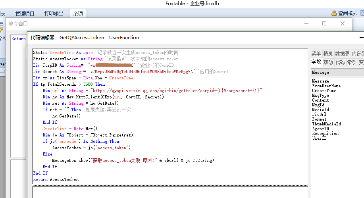Image resolution: width=364 pixels, height=198 pixels.
Task: Select the 杂项 ribbon tab
Action: click(78, 13)
